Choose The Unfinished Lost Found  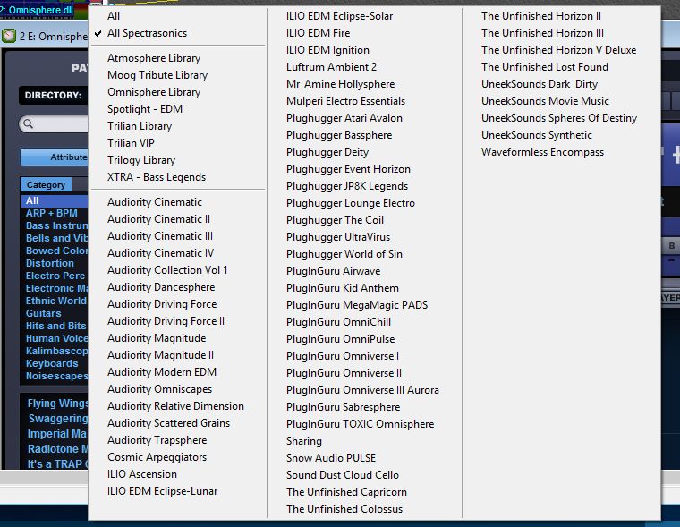click(545, 67)
